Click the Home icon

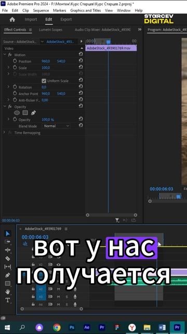coord(12,19)
